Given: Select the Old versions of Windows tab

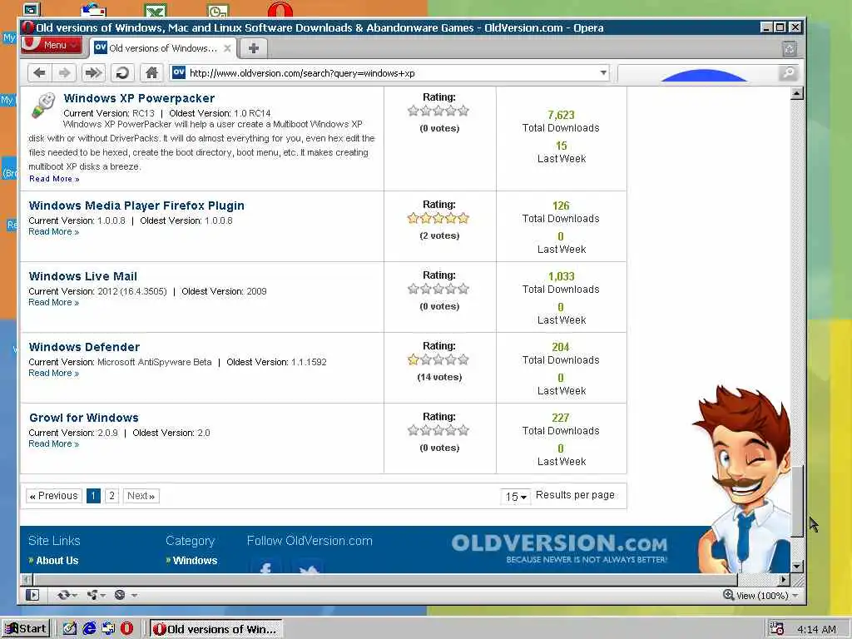Looking at the screenshot, I should [x=162, y=48].
